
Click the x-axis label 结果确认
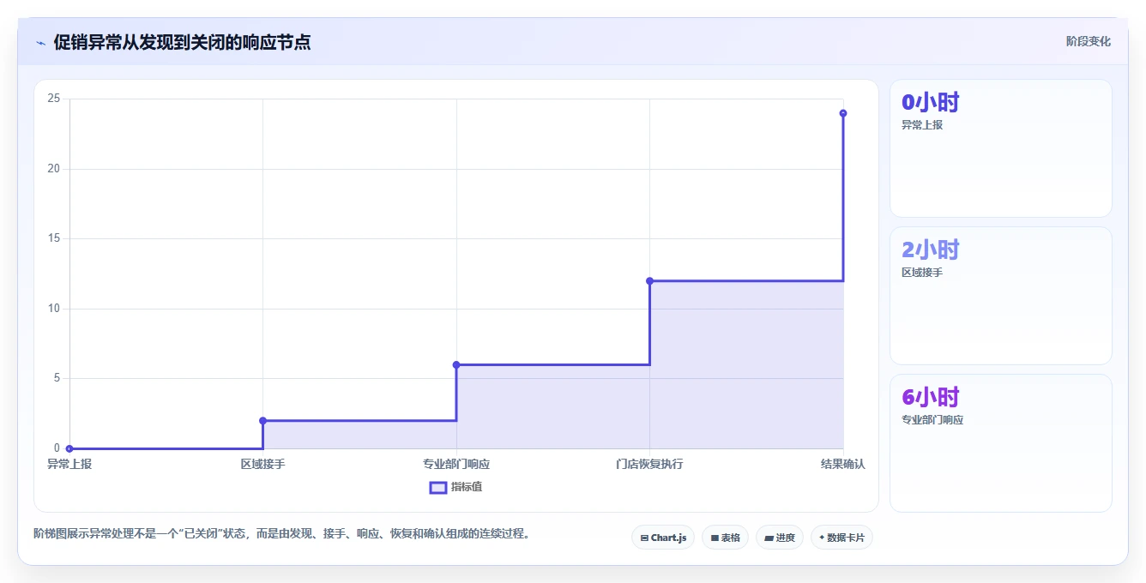(843, 464)
